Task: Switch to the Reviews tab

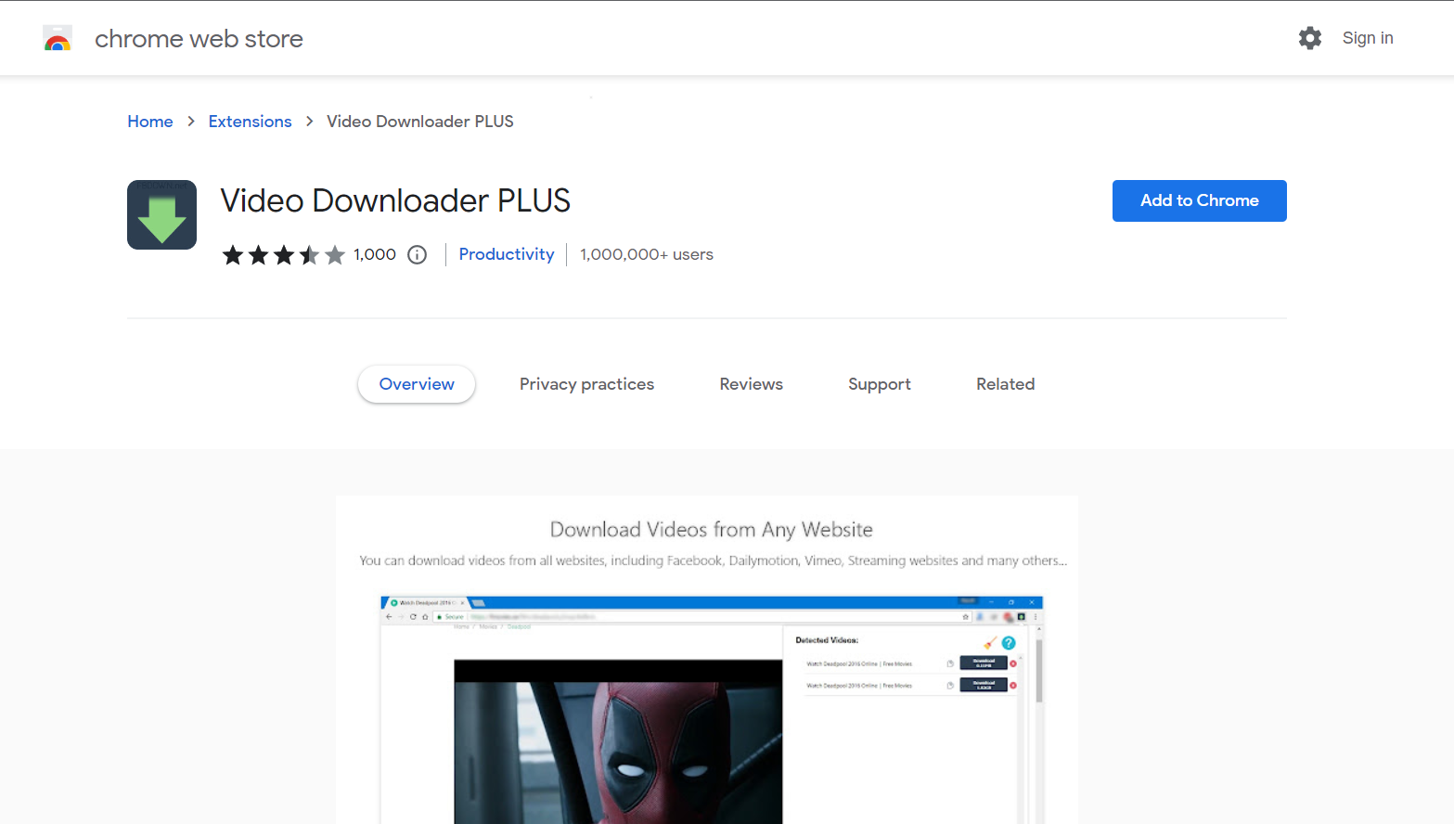Action: coord(751,383)
